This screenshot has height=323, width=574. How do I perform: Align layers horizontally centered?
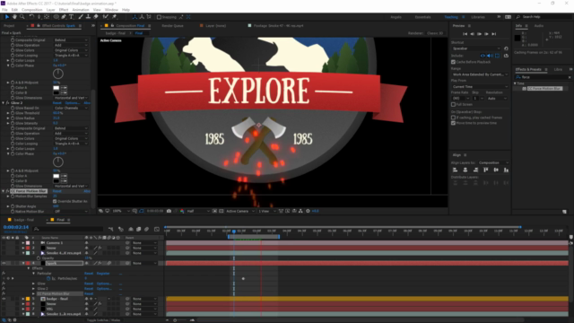(x=465, y=170)
